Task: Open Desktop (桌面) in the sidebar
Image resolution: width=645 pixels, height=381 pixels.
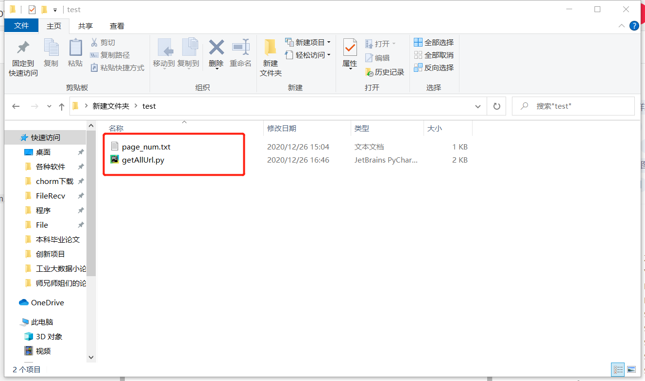Action: coord(43,152)
